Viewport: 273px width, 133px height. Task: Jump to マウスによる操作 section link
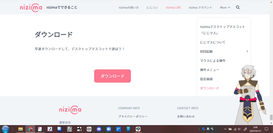pyautogui.click(x=213, y=61)
